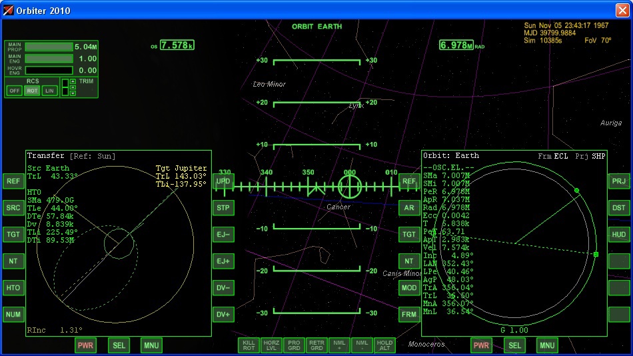Viewport: 633px width, 356px height.
Task: Toggle NT on the Orbit MFD
Action: [409, 261]
